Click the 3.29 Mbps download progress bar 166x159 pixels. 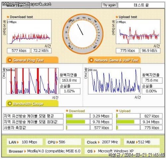pos(78,116)
